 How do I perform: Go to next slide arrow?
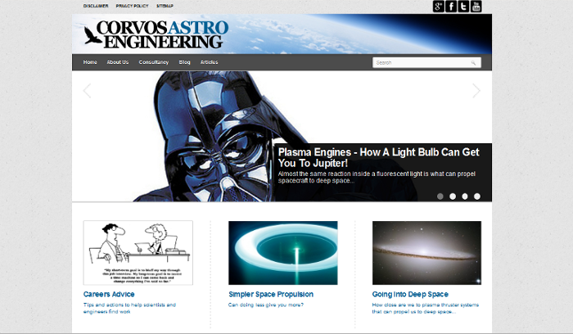tap(476, 91)
